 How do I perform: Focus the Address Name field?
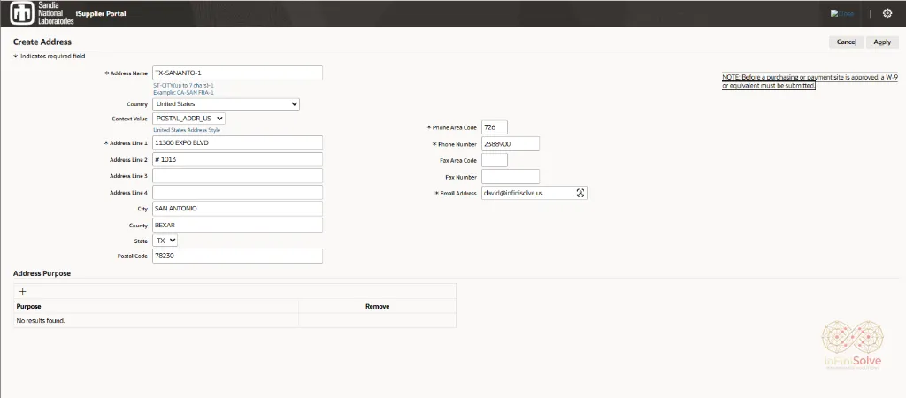point(237,73)
